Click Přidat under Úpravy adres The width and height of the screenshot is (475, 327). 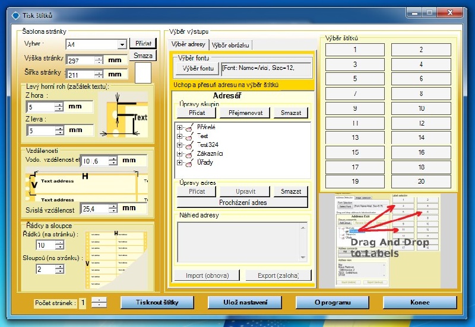[x=197, y=191]
